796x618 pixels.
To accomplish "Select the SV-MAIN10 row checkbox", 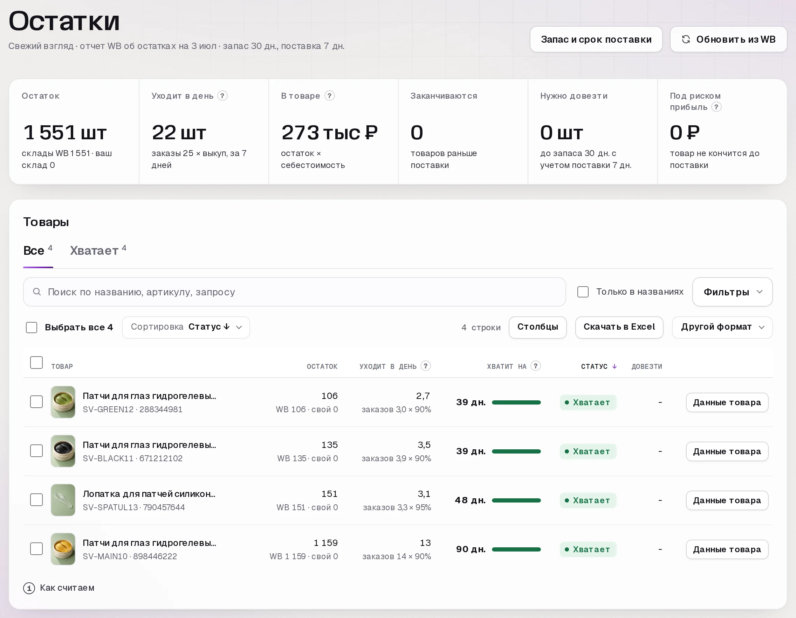I will pos(36,548).
